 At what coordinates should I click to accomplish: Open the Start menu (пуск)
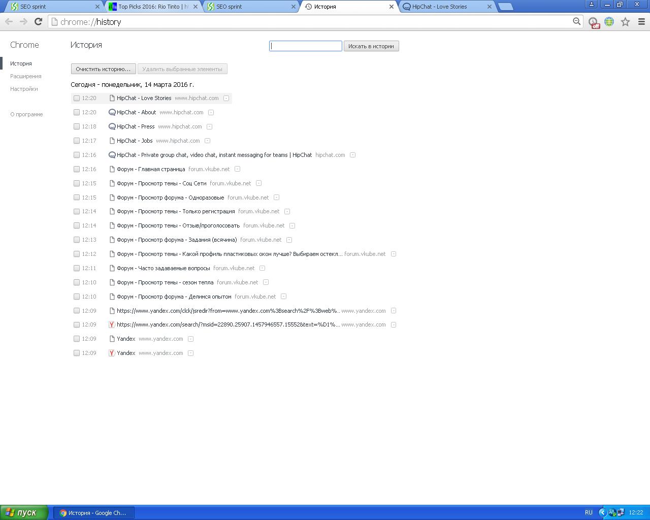24,512
